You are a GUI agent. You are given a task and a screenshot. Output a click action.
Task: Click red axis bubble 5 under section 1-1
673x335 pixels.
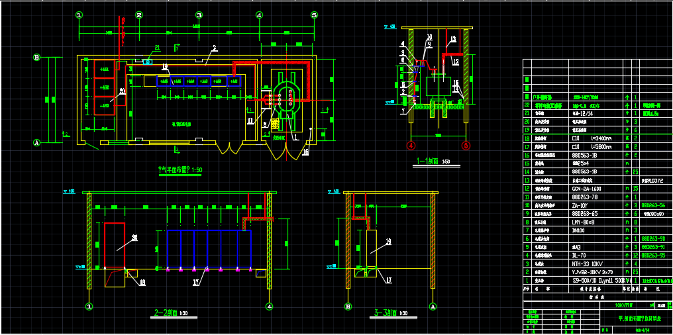click(466, 146)
